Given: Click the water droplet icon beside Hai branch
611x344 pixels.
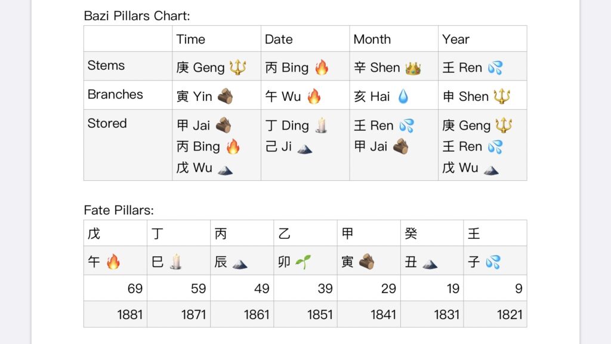Looking at the screenshot, I should pyautogui.click(x=403, y=96).
